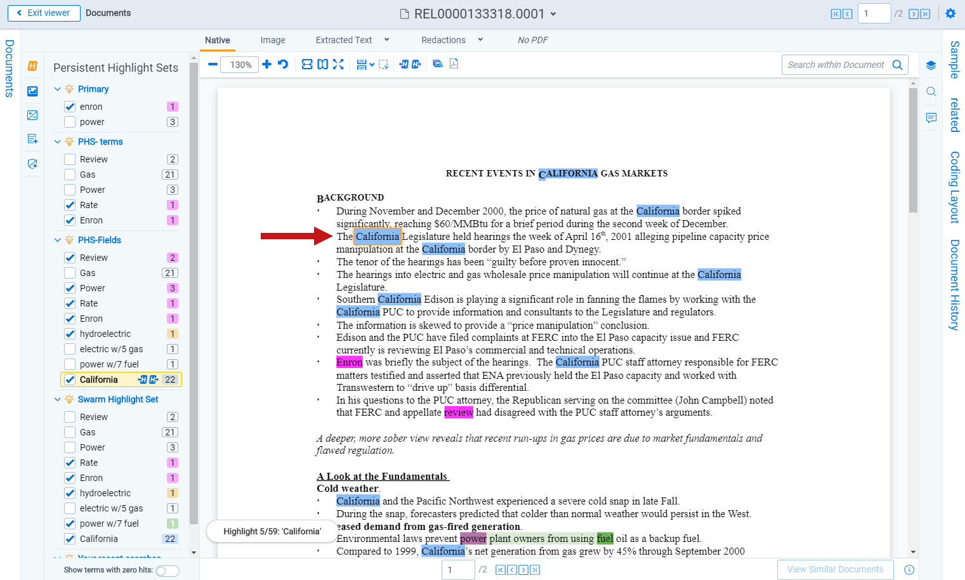Click the info icon at bottom right
This screenshot has width=965, height=580.
[909, 570]
